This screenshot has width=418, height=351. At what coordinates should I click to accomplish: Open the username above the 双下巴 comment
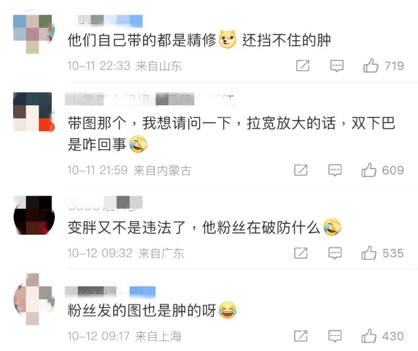(149, 100)
